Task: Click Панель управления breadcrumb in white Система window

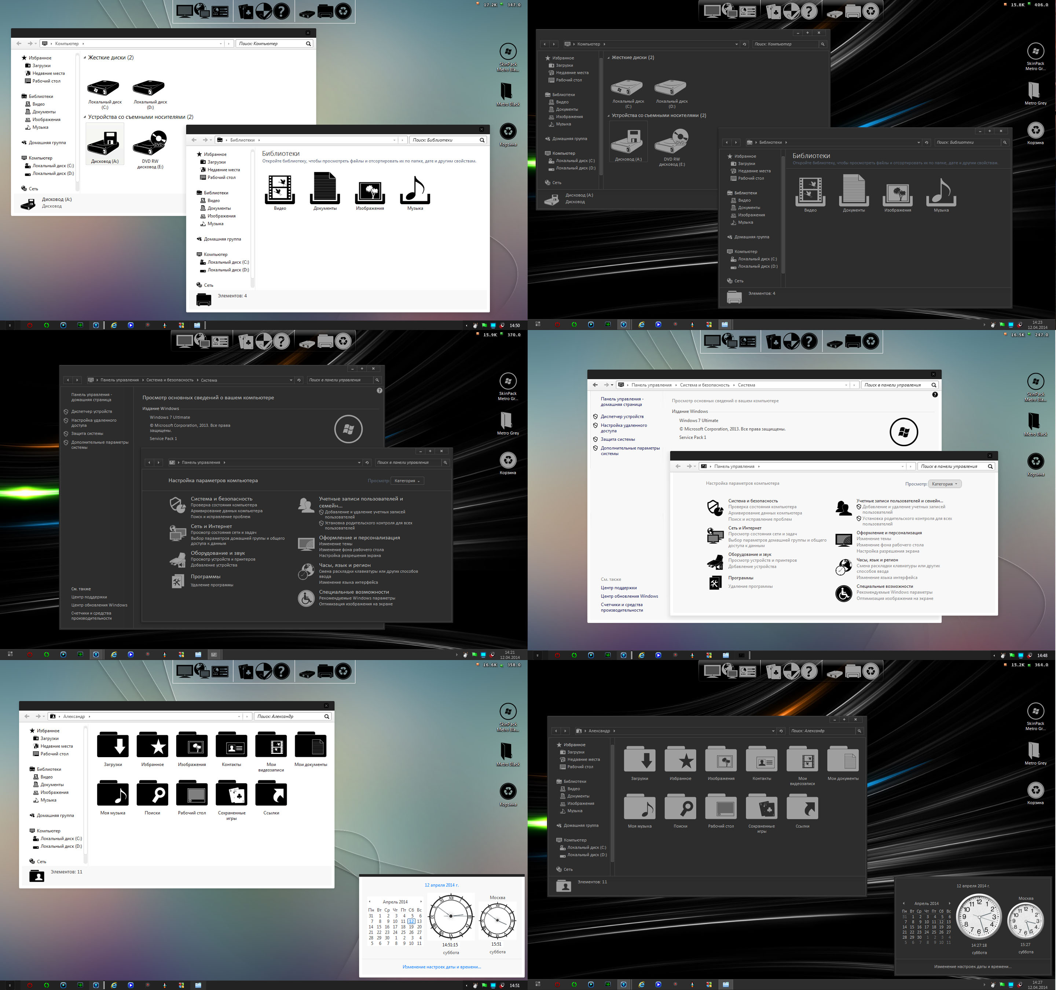Action: [x=651, y=385]
